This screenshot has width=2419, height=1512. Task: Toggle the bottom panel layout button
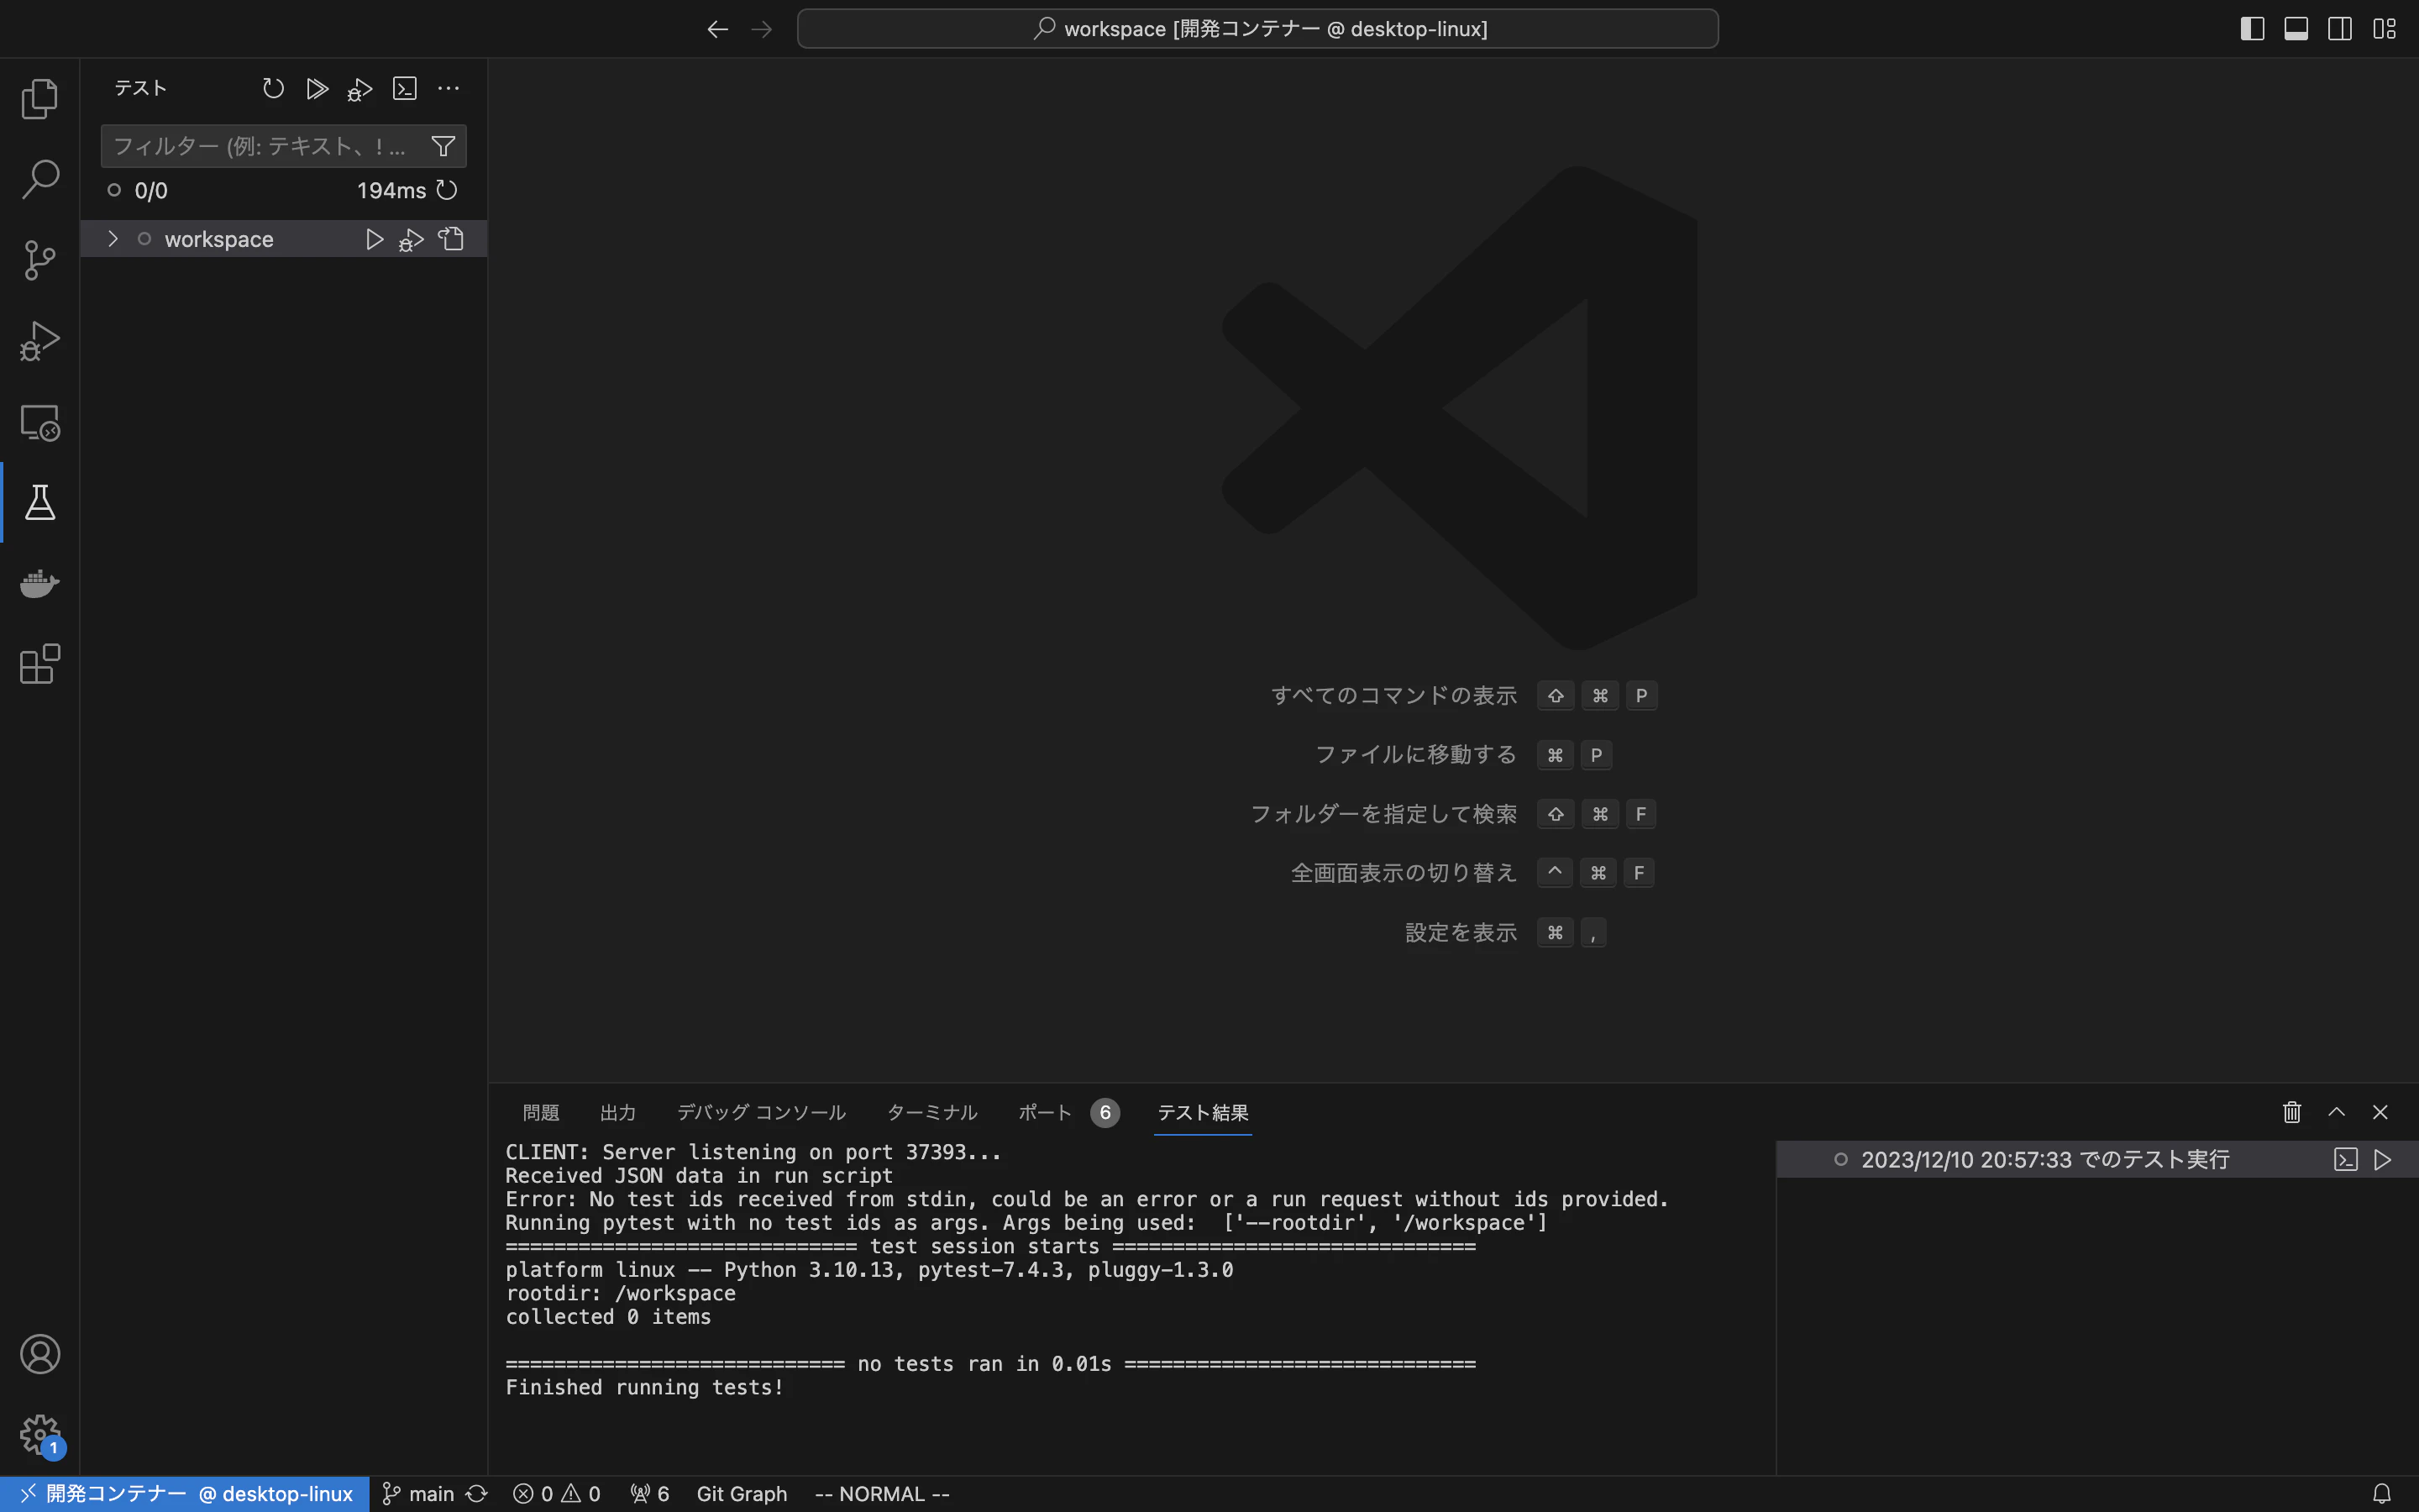tap(2296, 29)
